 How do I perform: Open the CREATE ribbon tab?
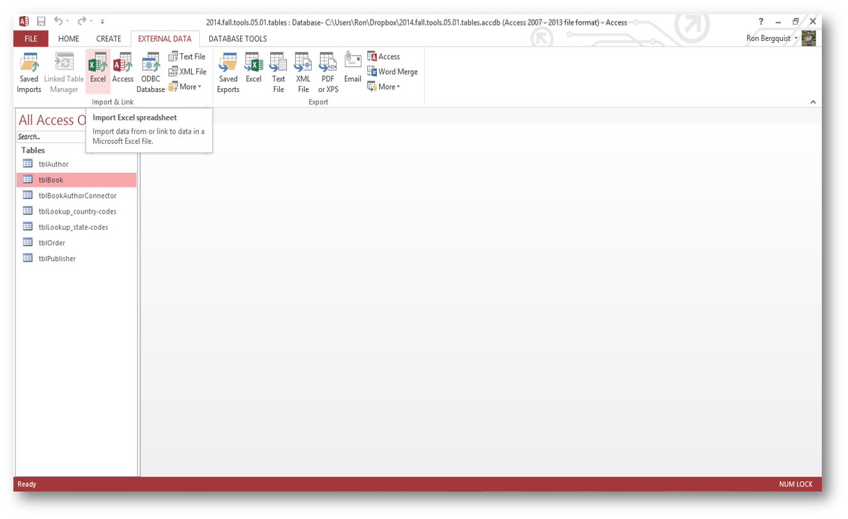coord(109,39)
